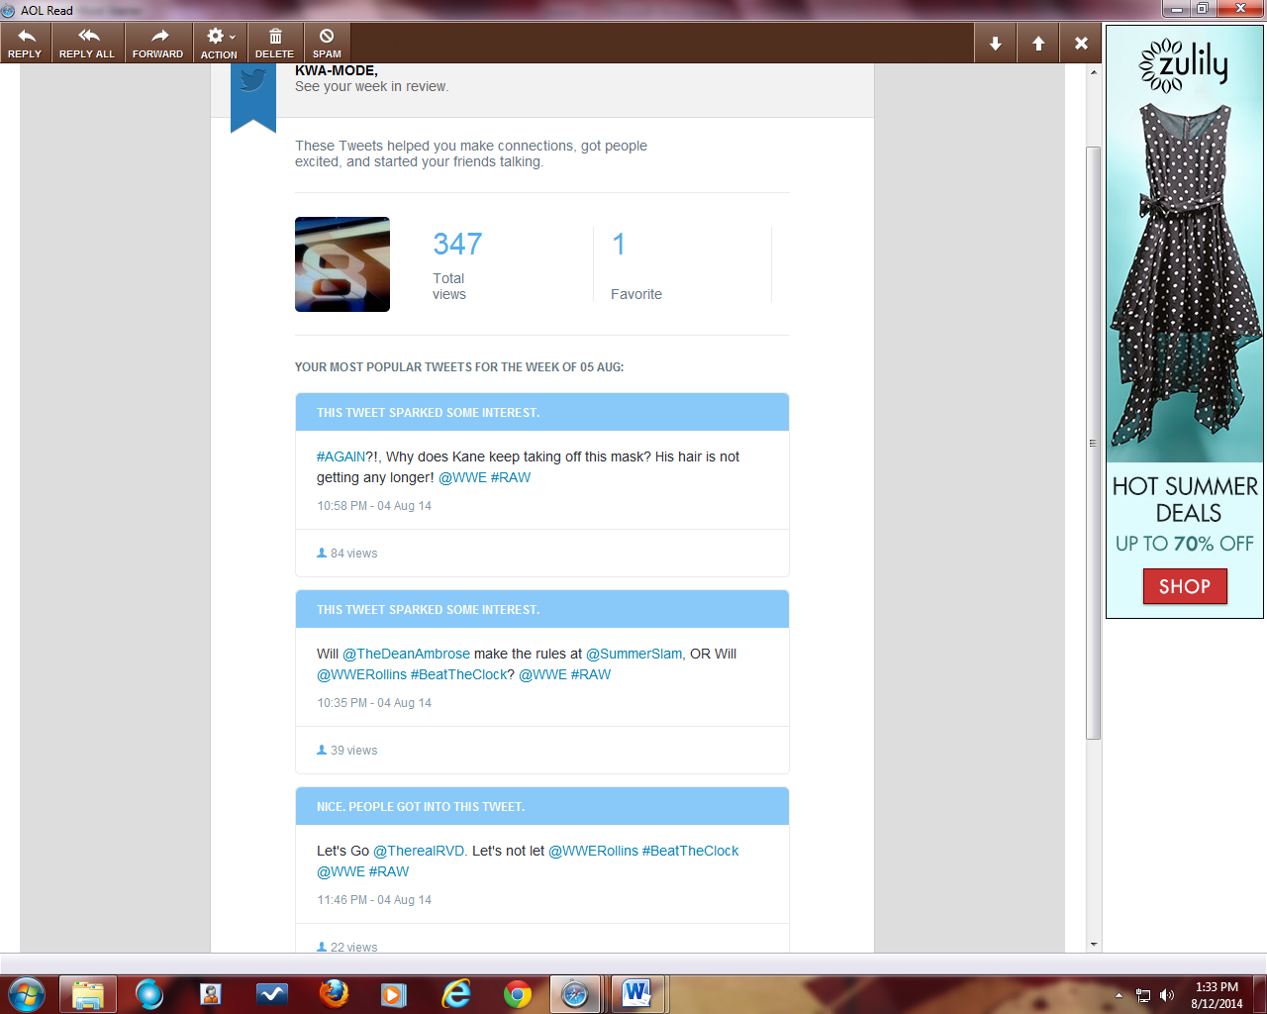Screen dimensions: 1267x1014
Task: Open the person portrait taskbar icon
Action: click(x=211, y=994)
